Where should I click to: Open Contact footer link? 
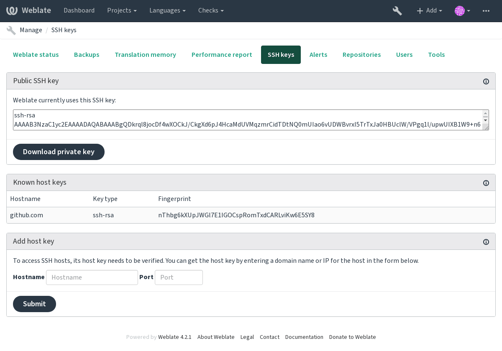point(269,337)
